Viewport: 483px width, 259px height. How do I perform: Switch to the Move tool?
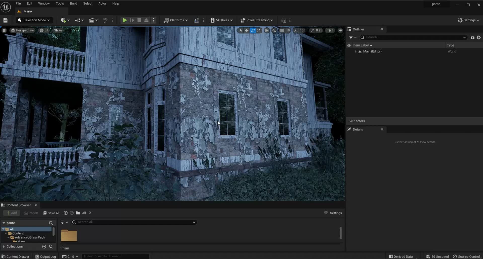click(247, 30)
